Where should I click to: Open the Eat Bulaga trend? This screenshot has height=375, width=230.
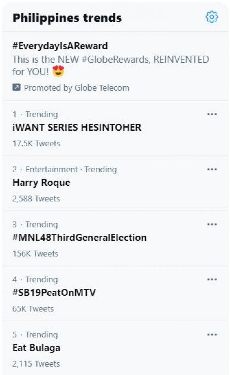tap(37, 348)
